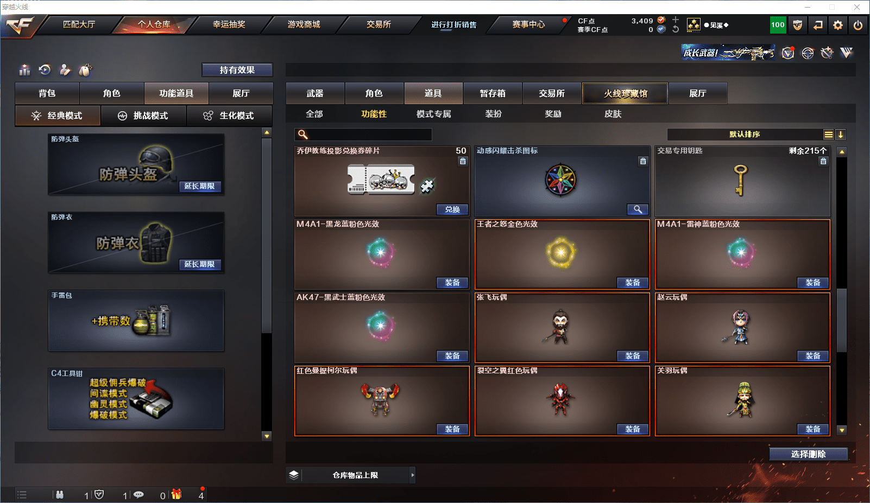The image size is (870, 503).
Task: Open the 成长武器 banner
Action: [728, 52]
